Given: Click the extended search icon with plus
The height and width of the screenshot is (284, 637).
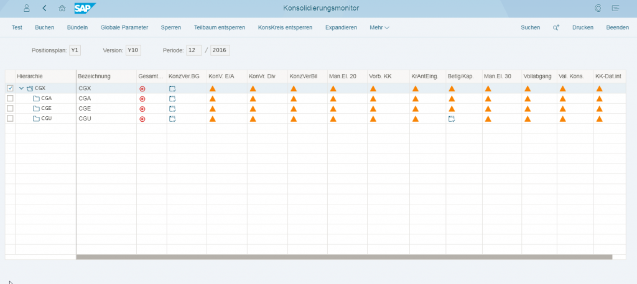Looking at the screenshot, I should tap(556, 27).
